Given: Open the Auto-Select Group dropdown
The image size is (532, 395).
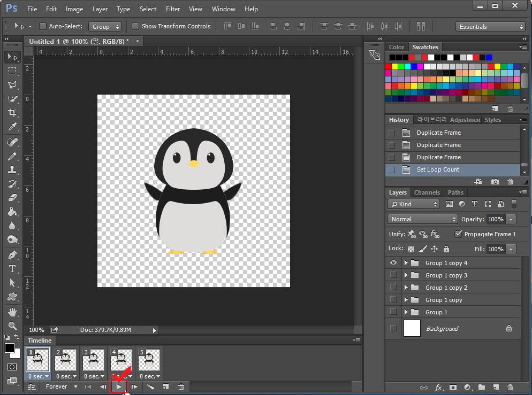Looking at the screenshot, I should pyautogui.click(x=105, y=26).
